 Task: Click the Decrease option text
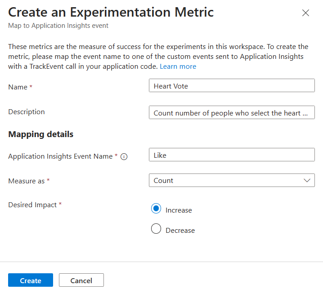(x=180, y=231)
